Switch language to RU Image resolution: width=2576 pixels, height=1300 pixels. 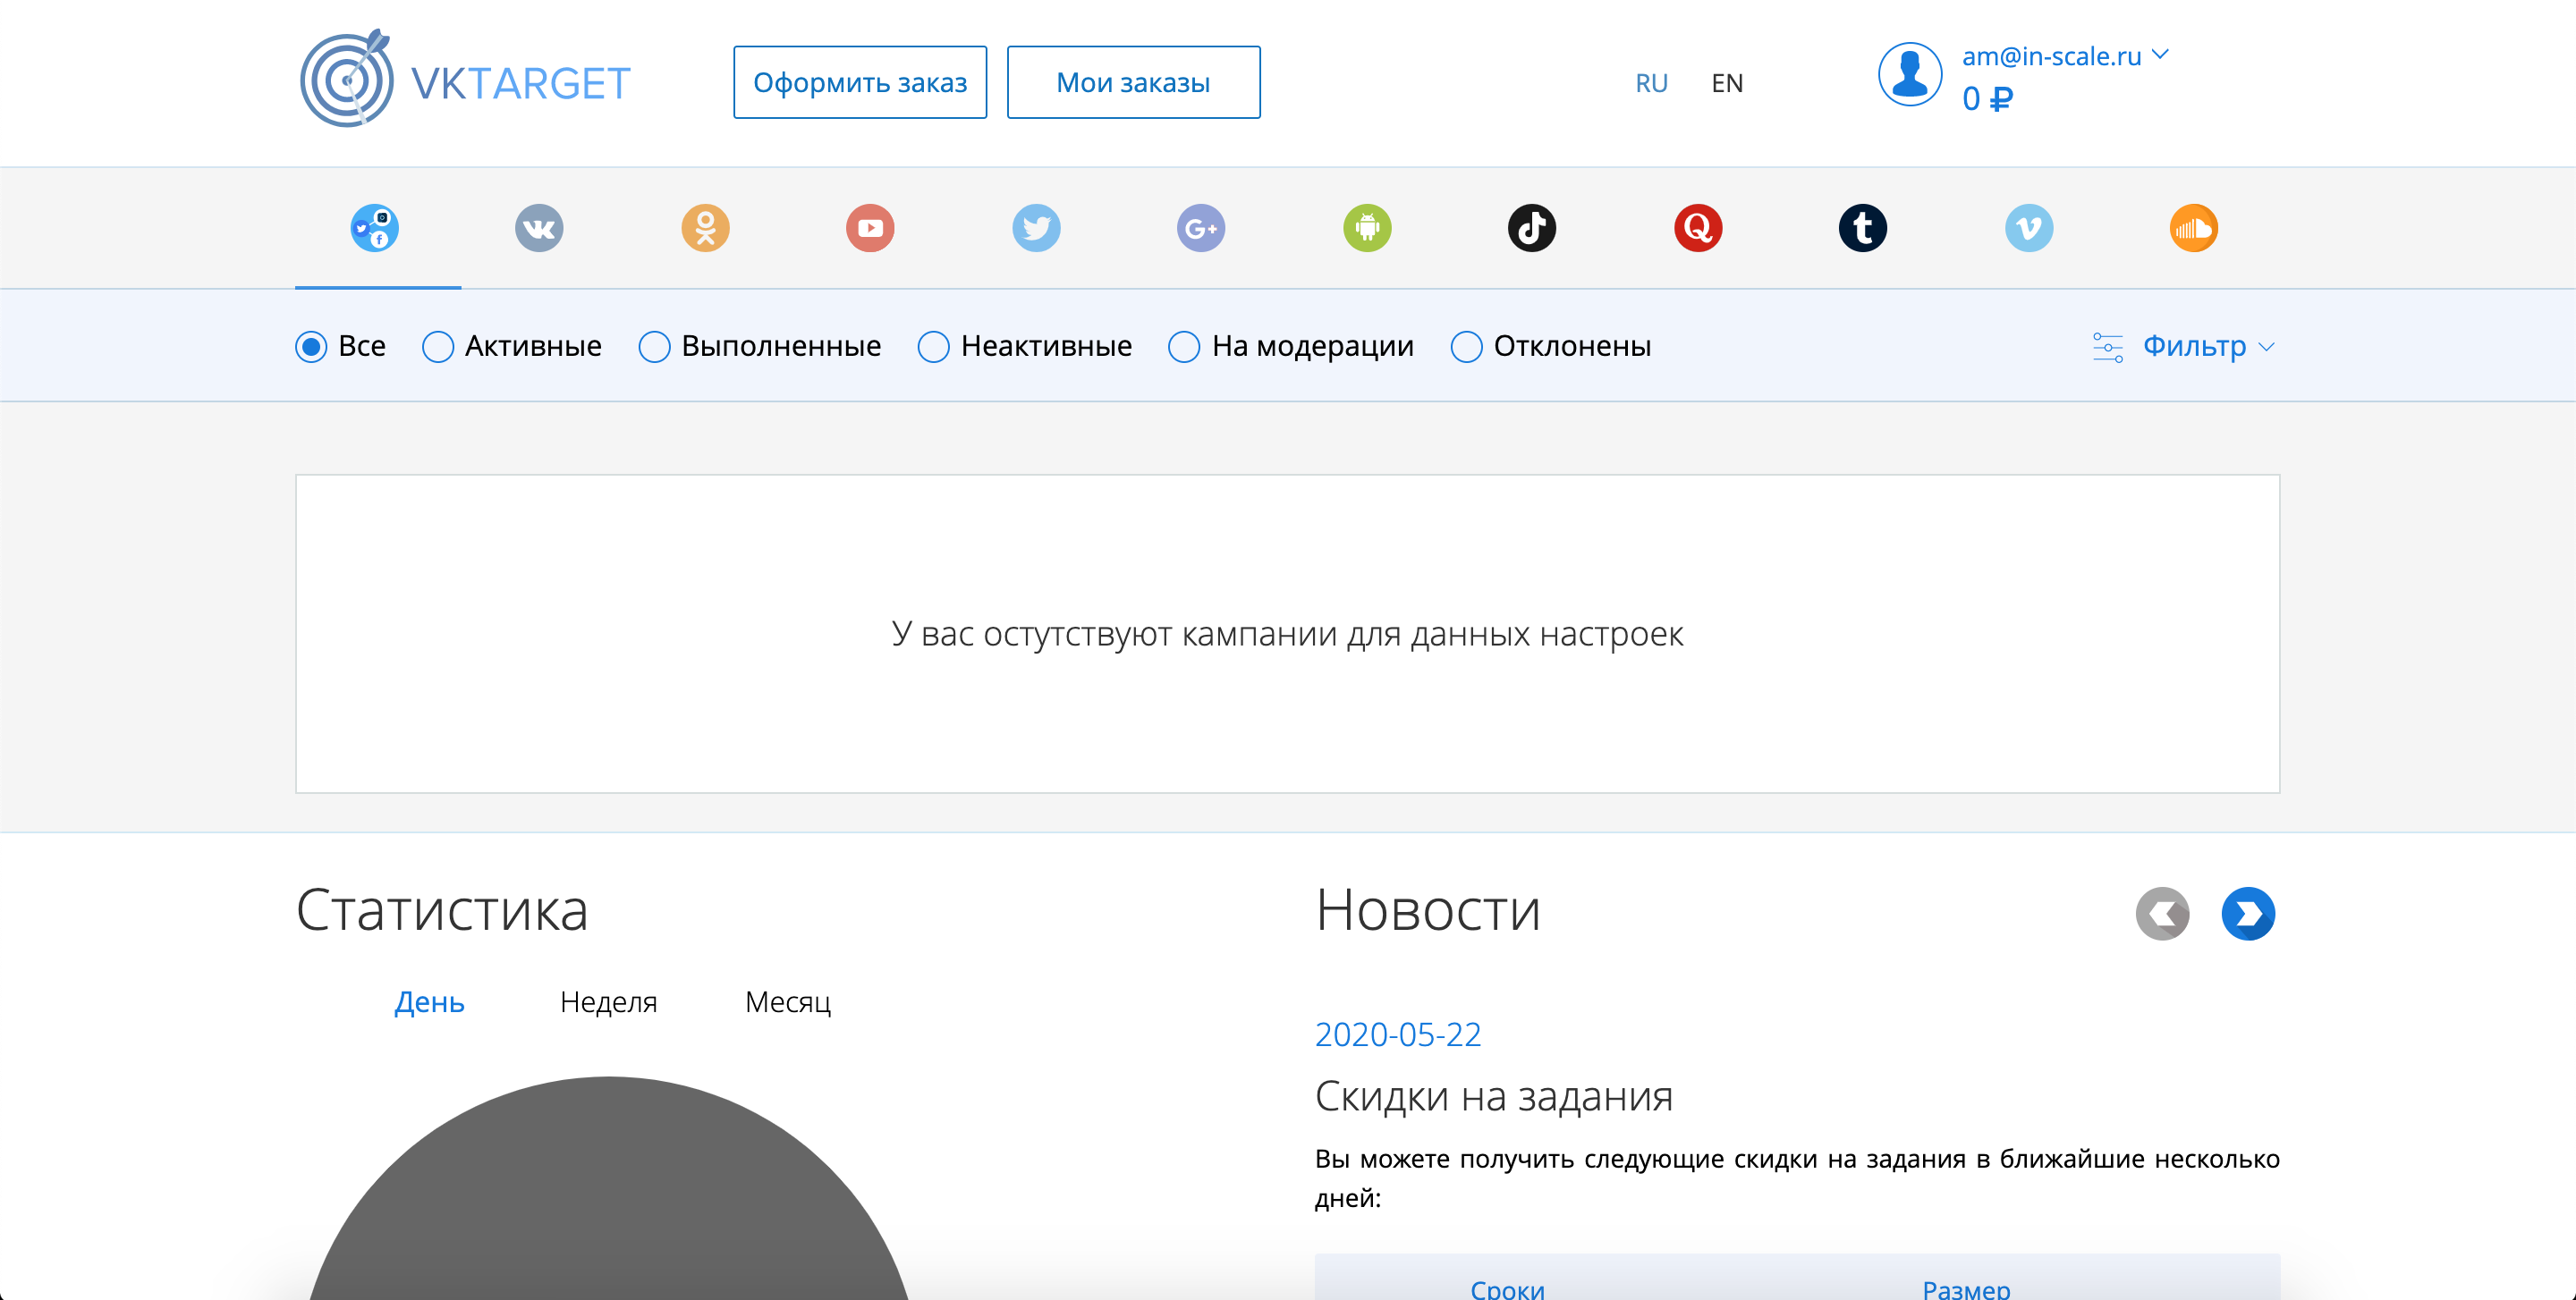point(1651,83)
